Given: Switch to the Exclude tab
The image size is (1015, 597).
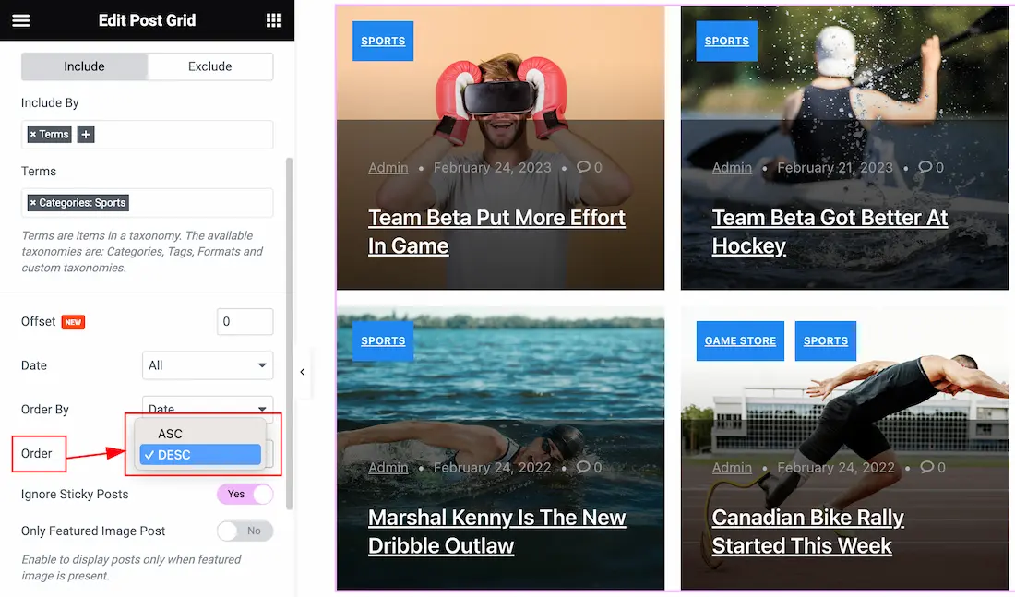Looking at the screenshot, I should (x=209, y=66).
